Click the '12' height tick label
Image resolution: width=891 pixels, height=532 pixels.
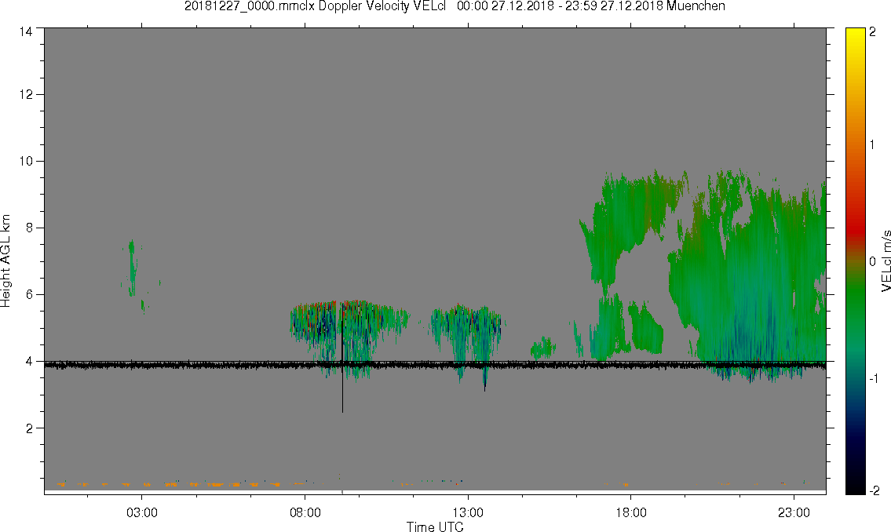(x=26, y=94)
